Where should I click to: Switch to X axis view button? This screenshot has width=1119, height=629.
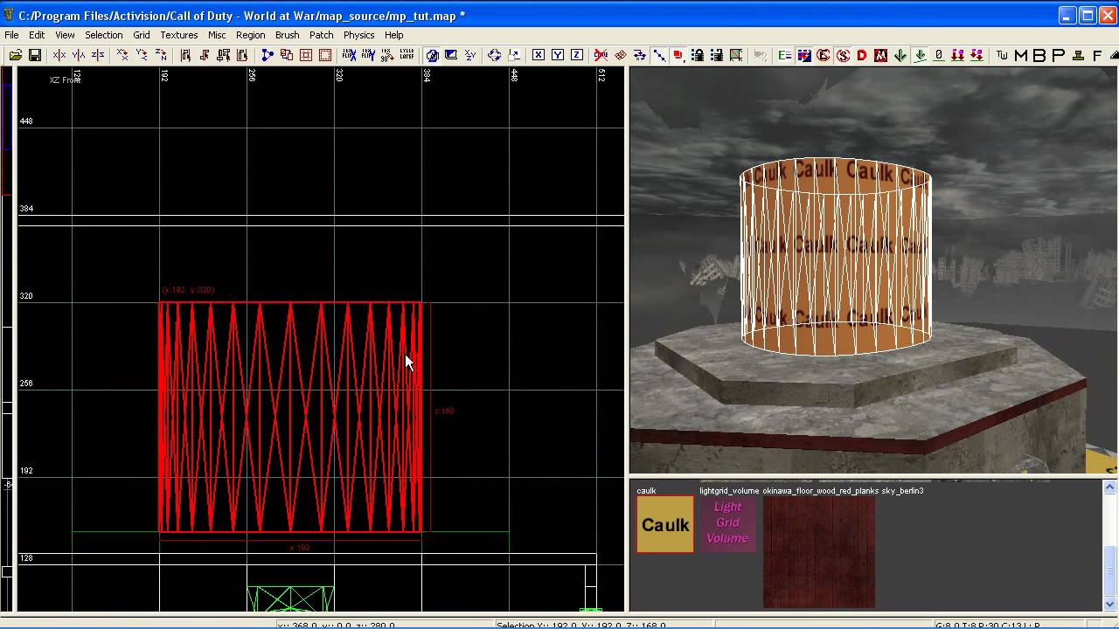(539, 55)
